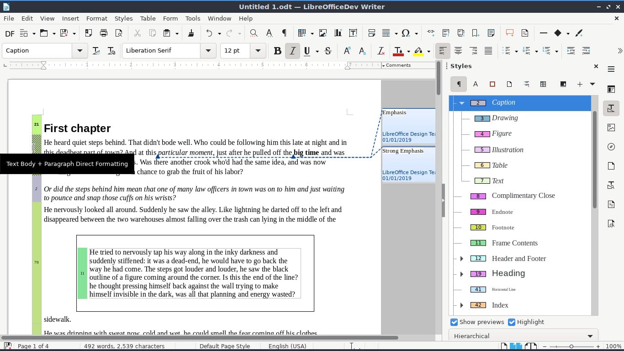
Task: Select the Footnote paragraph style
Action: (502, 228)
